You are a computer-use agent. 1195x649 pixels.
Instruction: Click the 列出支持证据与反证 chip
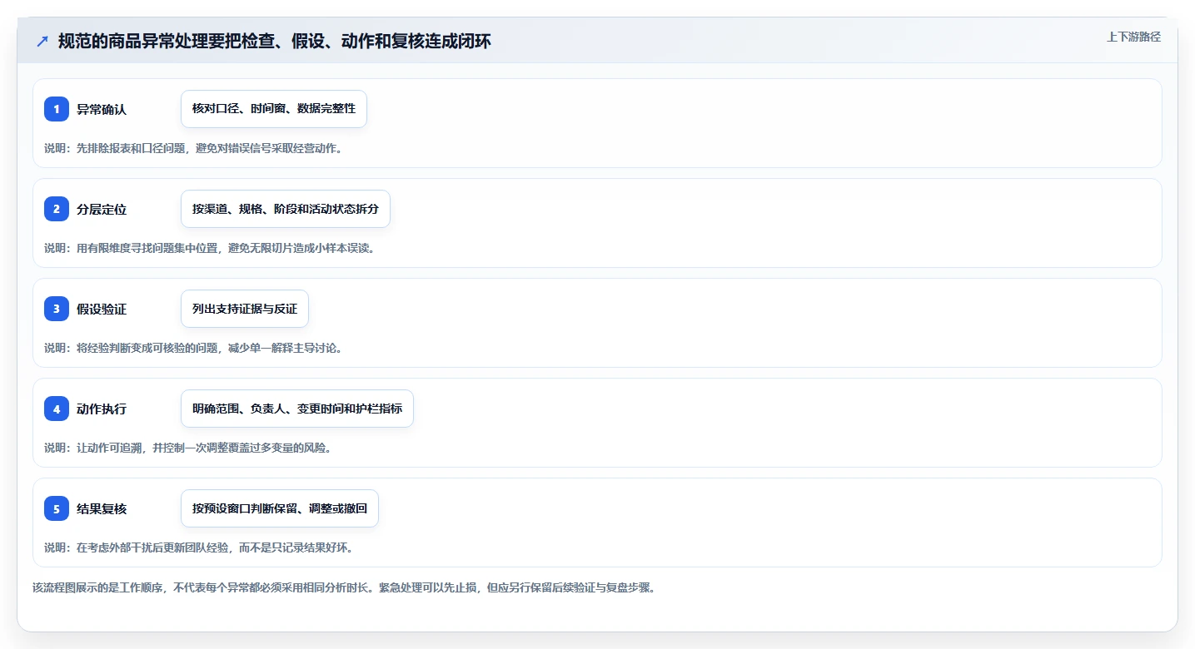[245, 309]
